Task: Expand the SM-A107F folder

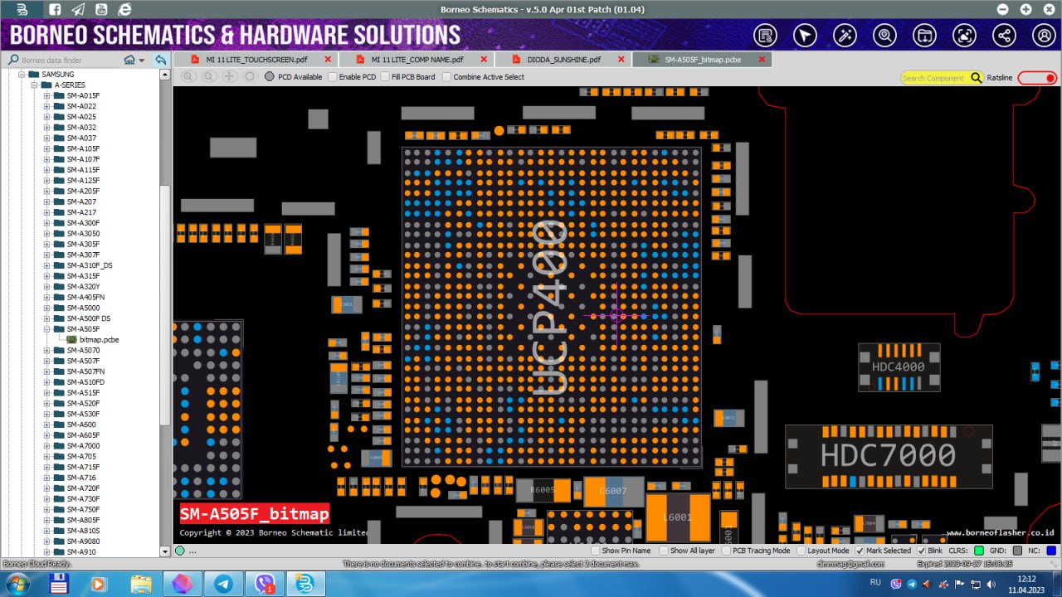Action: (x=47, y=159)
